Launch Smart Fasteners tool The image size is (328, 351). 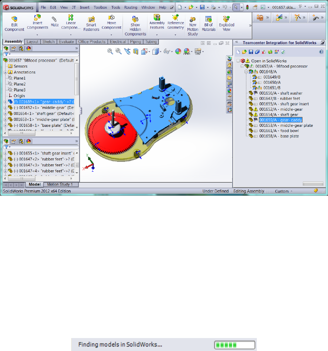point(91,24)
